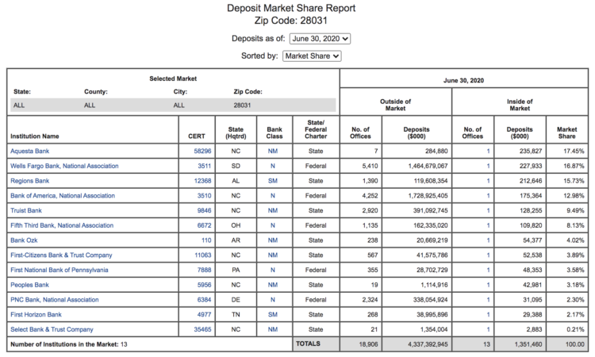Viewport: 595px width, 357px height.
Task: Click the Peoples Bank link
Action: tap(29, 285)
